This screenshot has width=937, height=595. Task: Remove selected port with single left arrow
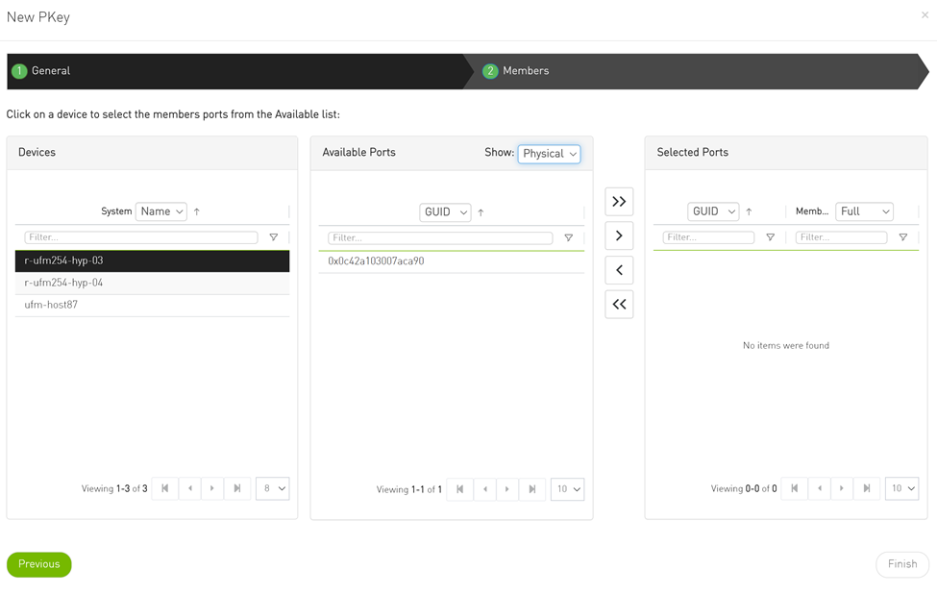(x=619, y=270)
